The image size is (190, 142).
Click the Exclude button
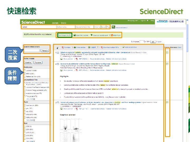[x=38, y=63]
